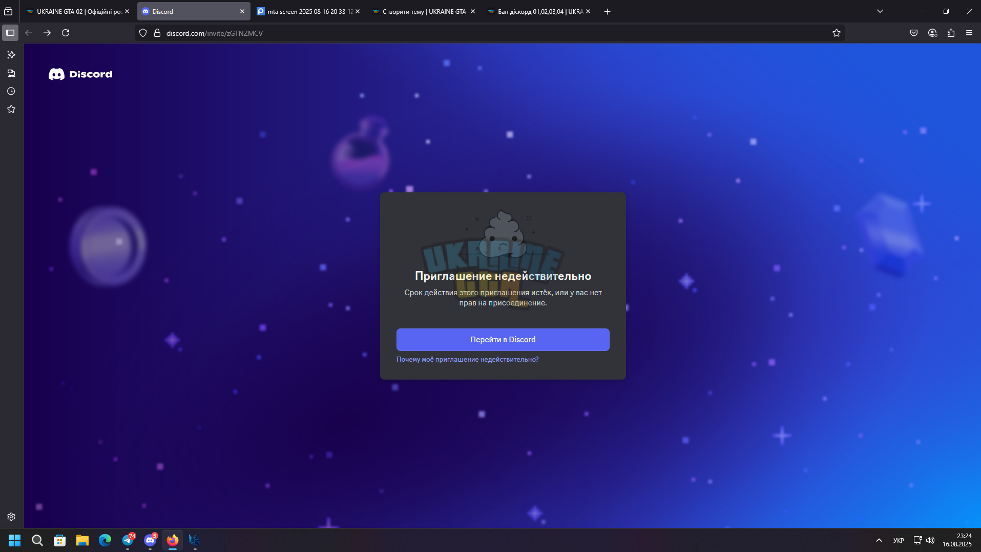Expand the list all tabs dropdown
This screenshot has height=552, width=981.
point(880,11)
